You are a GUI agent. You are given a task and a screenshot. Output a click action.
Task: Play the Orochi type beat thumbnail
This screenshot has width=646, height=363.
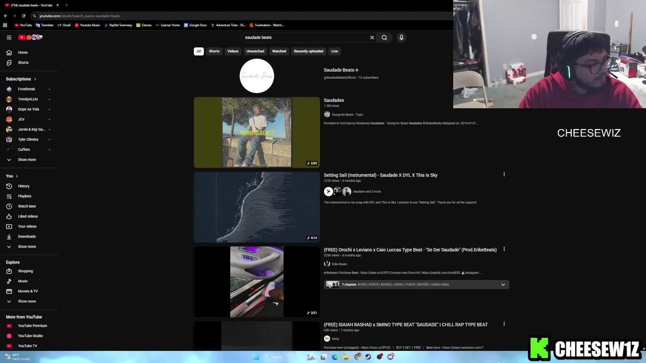click(x=257, y=282)
